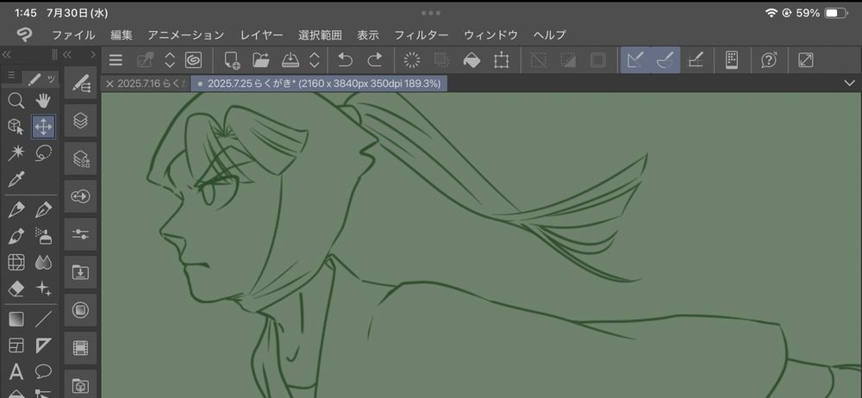Select the Brush tool
Viewport: 862px width, 398px height.
click(x=16, y=236)
